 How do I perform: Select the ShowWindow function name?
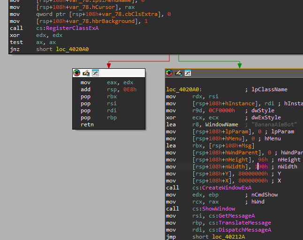219,209
